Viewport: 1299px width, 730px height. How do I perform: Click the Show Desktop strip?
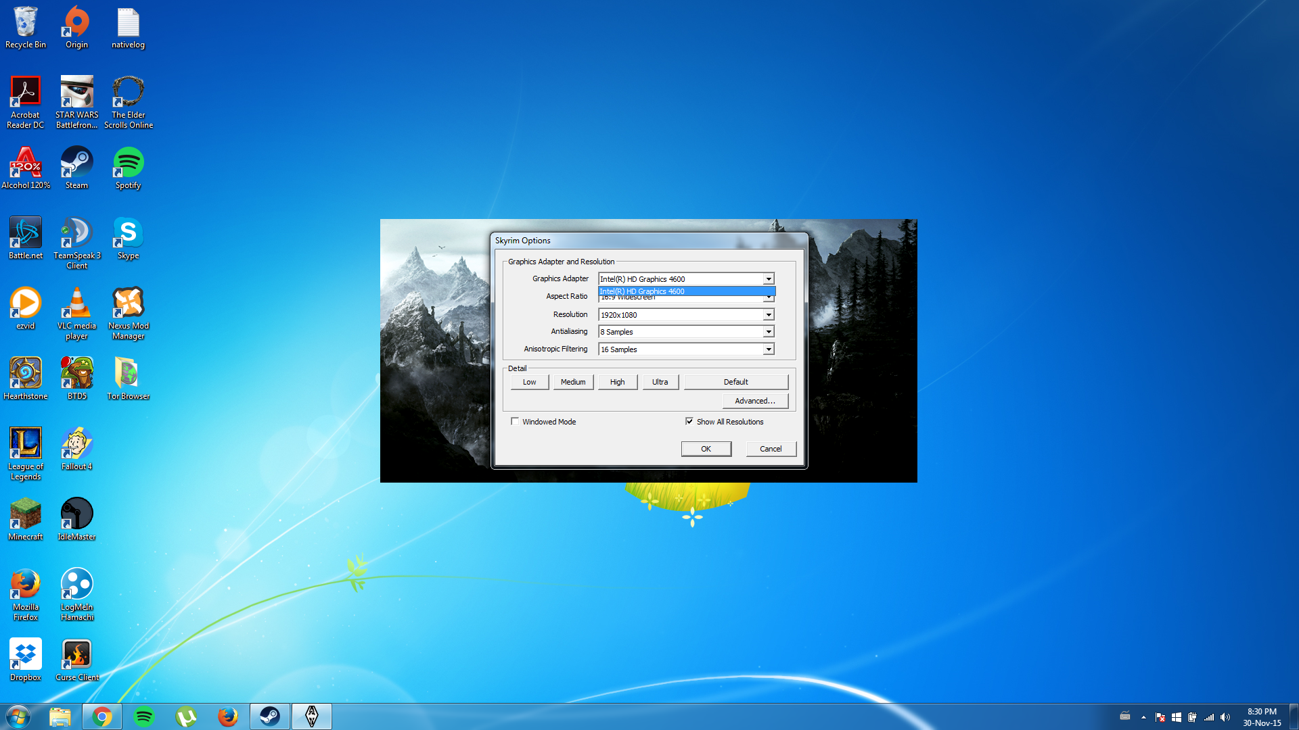point(1294,716)
